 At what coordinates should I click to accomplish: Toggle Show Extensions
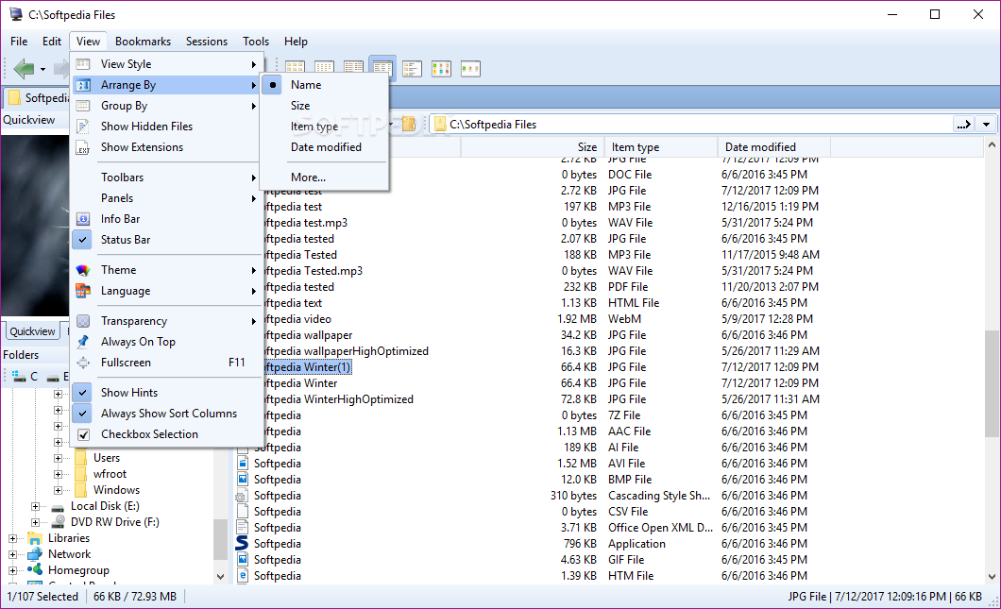pos(166,147)
